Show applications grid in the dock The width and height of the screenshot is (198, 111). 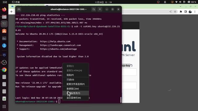[x=4, y=107]
